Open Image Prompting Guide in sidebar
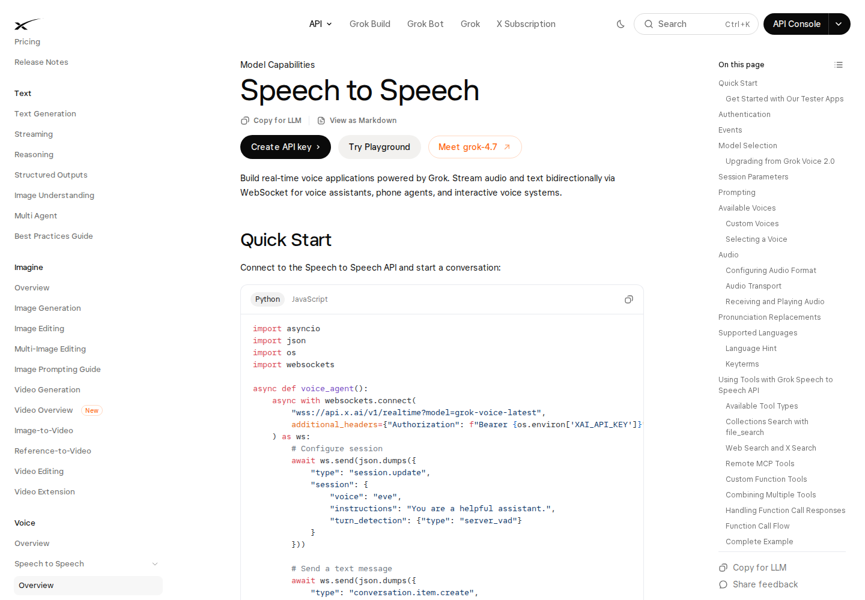The image size is (865, 600). pos(58,370)
